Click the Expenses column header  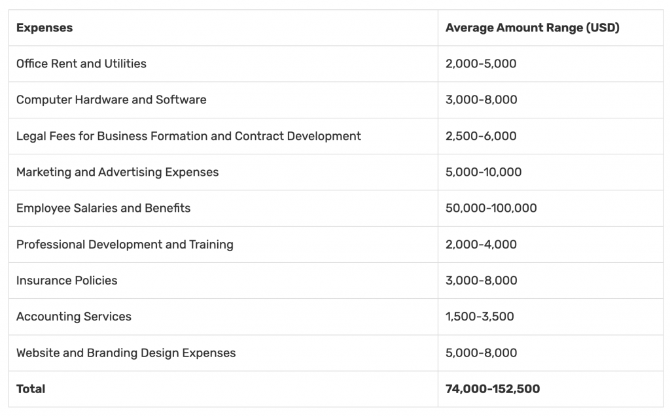pos(44,28)
